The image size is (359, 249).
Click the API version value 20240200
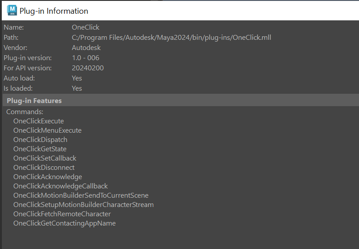pos(87,68)
